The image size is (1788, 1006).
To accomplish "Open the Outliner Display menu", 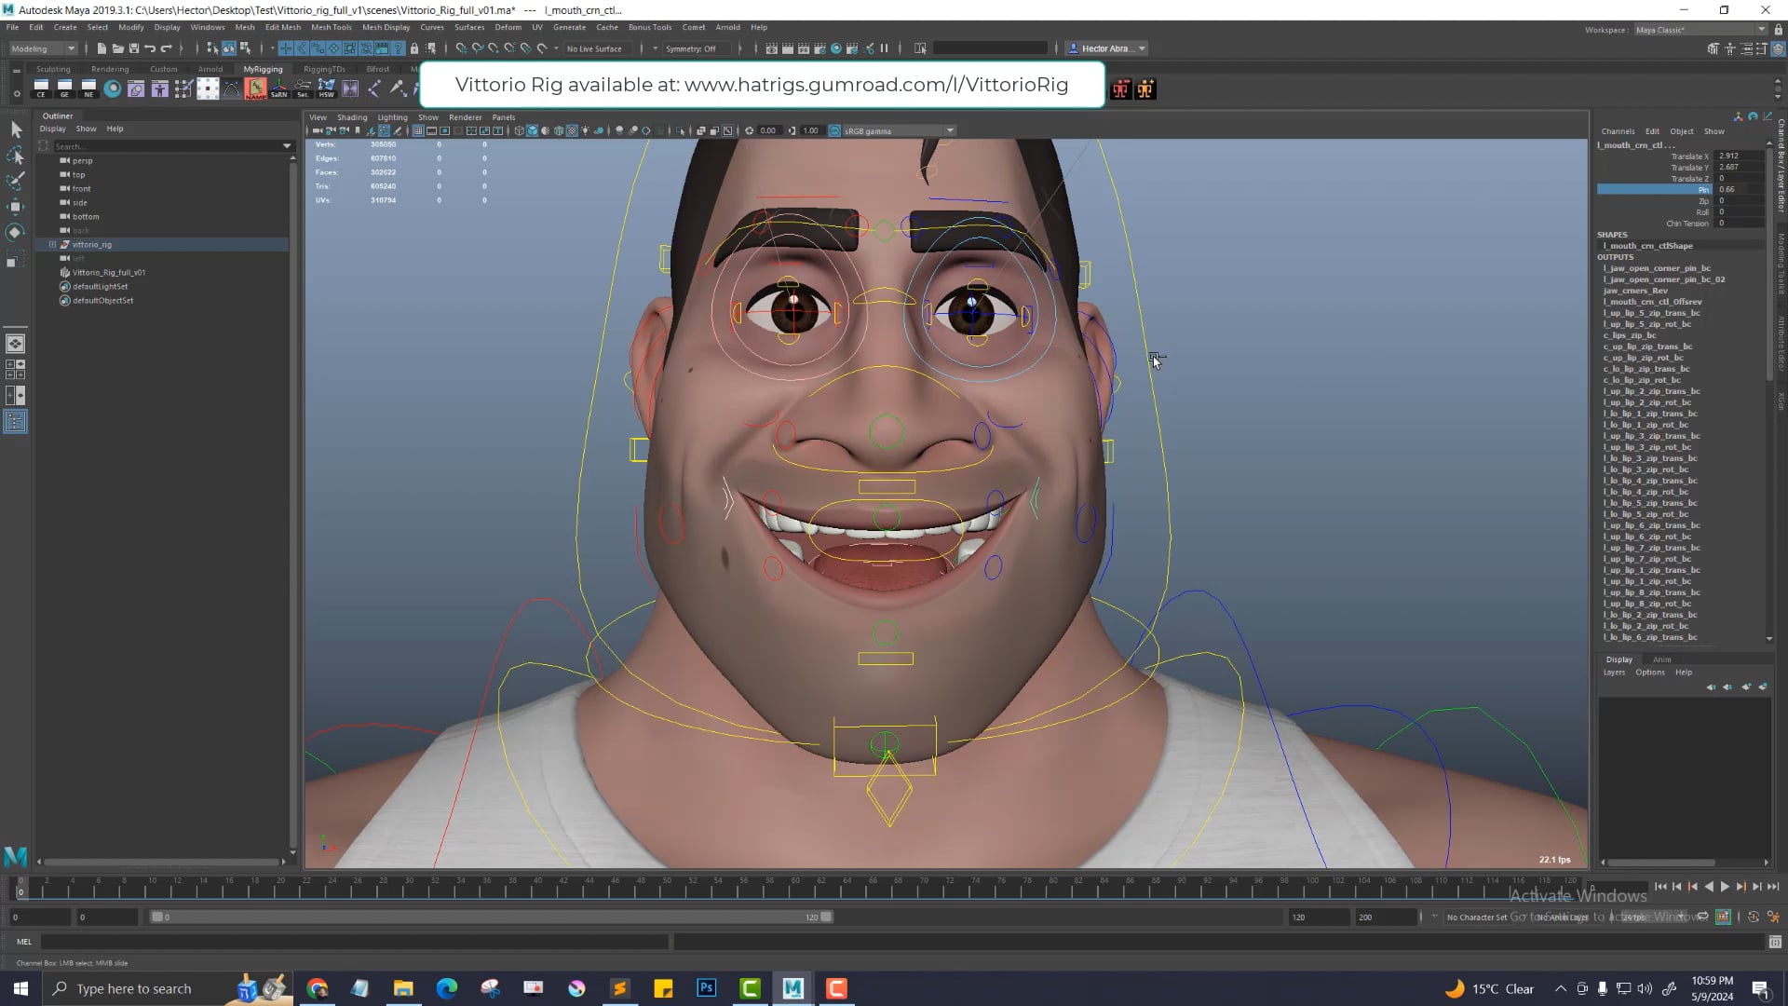I will point(53,129).
